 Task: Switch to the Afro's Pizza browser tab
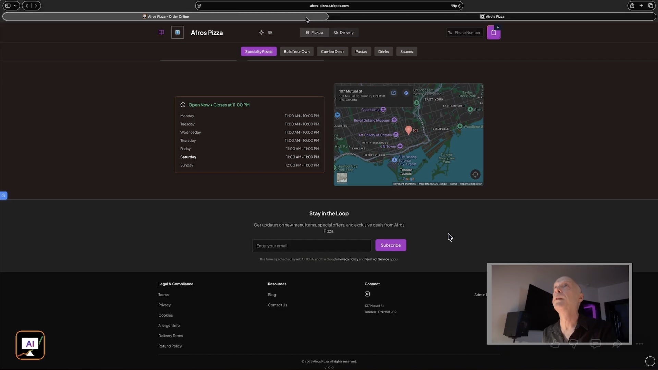pos(492,16)
